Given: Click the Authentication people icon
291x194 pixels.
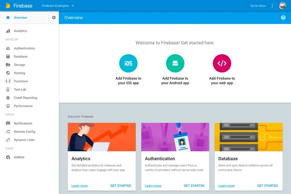Looking at the screenshot, I should click(8, 48).
